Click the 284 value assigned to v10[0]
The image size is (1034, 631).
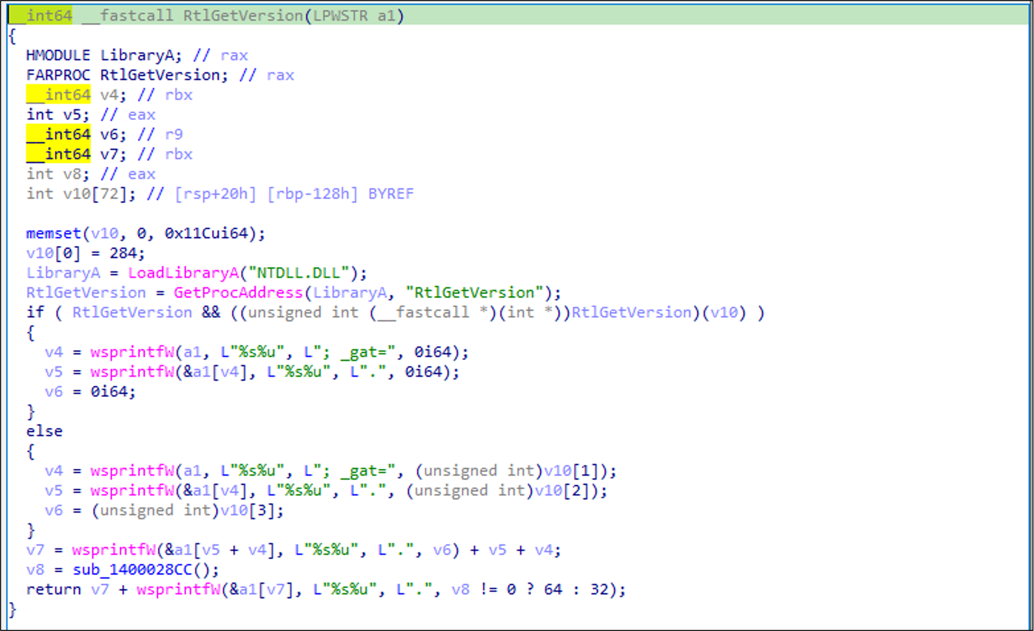tap(123, 253)
